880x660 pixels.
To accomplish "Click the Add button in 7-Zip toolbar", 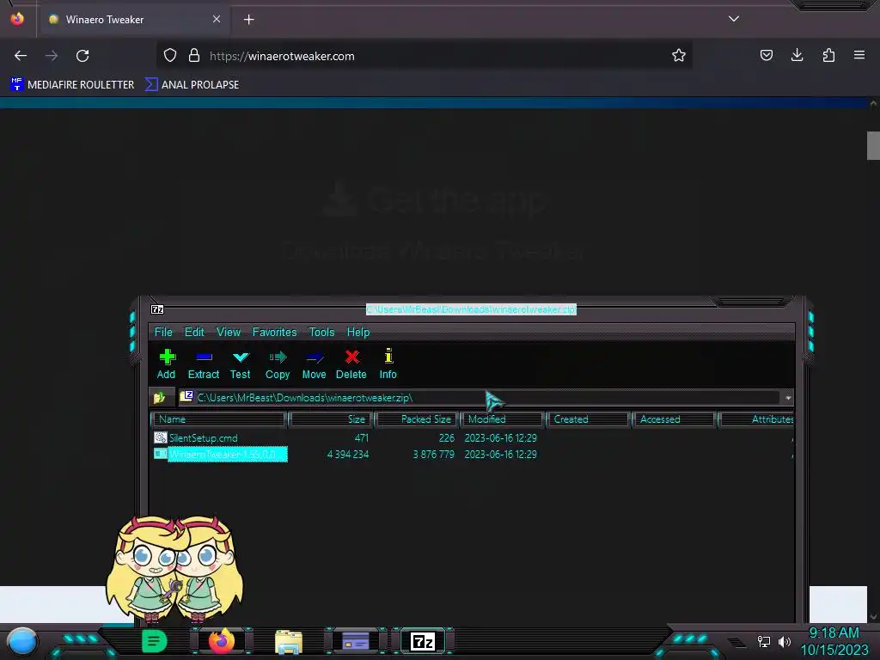I will tap(166, 364).
